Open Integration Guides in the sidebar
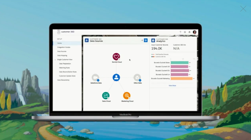This screenshot has width=251, height=140. pyautogui.click(x=64, y=47)
